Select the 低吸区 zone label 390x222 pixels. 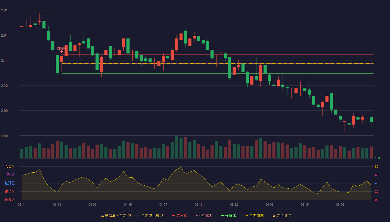pos(9,200)
